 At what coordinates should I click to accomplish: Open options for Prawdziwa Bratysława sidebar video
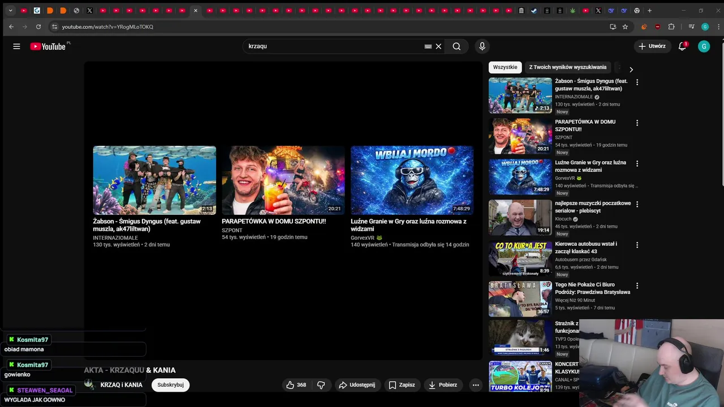pyautogui.click(x=637, y=285)
